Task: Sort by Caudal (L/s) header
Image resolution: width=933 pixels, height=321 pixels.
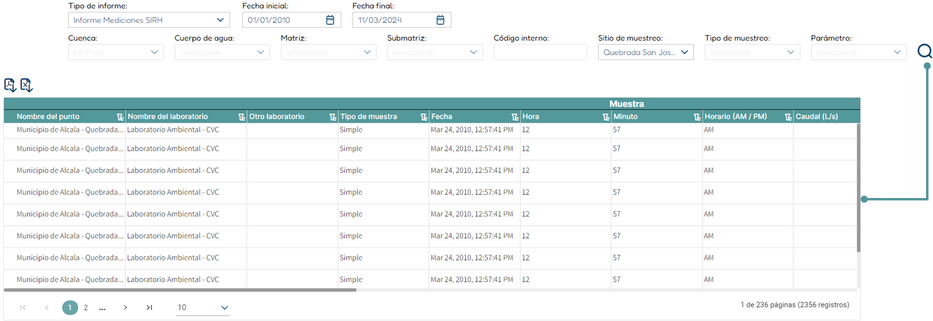Action: tap(817, 117)
